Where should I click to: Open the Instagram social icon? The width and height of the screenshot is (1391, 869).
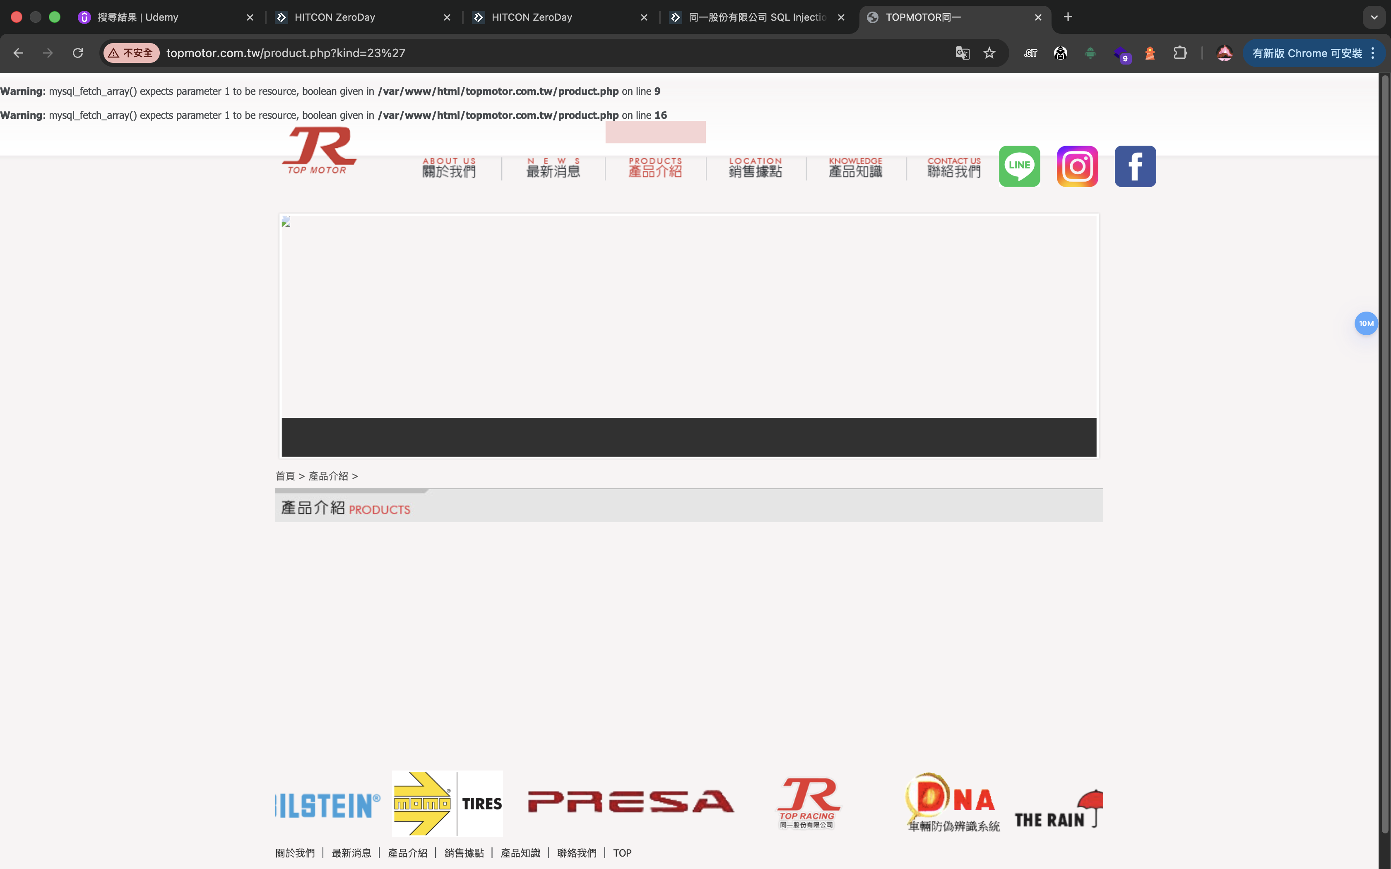(1077, 166)
